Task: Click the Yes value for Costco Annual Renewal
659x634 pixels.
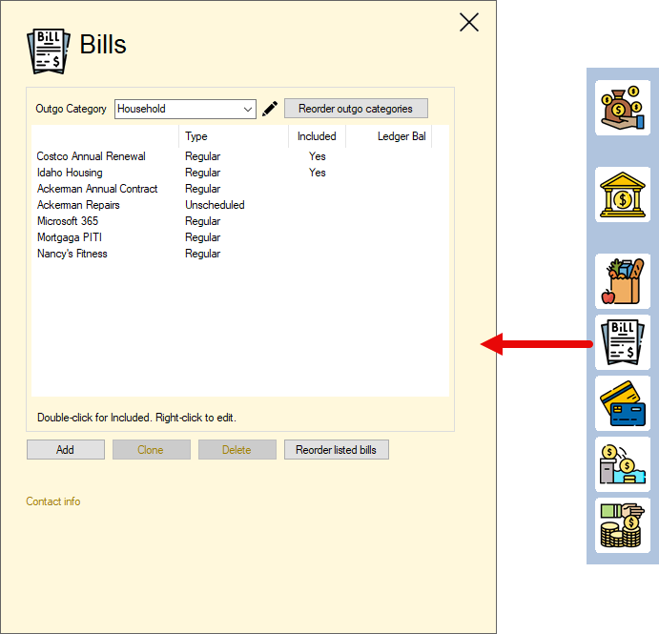Action: click(x=318, y=156)
